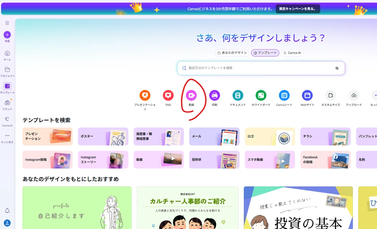Open パンフレット template card
The height and width of the screenshot is (229, 377).
(366, 136)
